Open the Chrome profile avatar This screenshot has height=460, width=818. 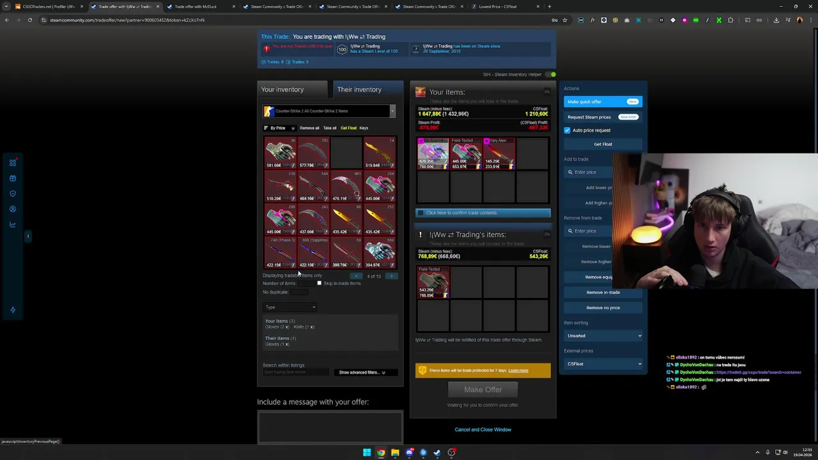pos(799,20)
